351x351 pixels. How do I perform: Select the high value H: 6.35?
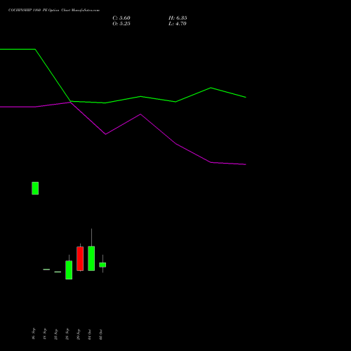pyautogui.click(x=178, y=18)
